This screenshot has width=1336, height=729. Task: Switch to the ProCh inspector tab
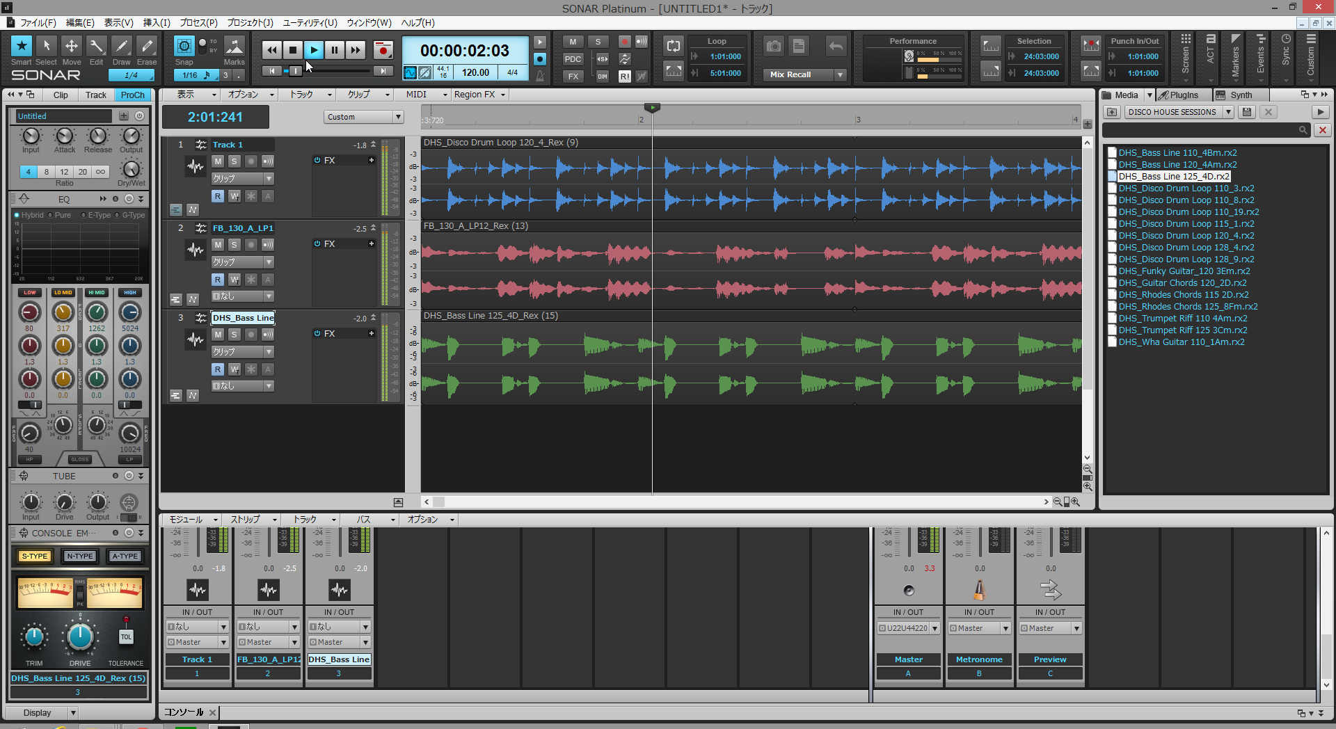[132, 95]
